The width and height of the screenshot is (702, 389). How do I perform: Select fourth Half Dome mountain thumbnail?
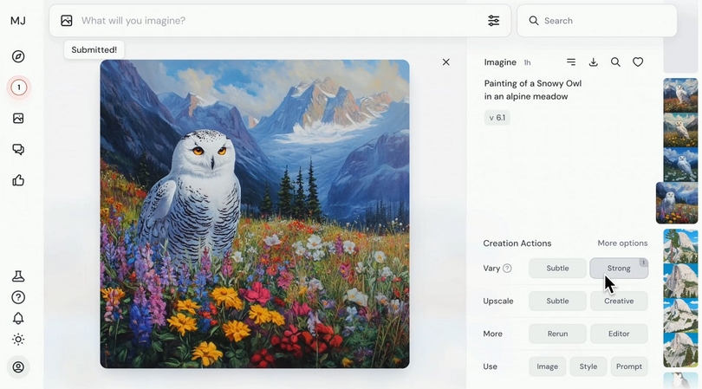click(x=680, y=350)
